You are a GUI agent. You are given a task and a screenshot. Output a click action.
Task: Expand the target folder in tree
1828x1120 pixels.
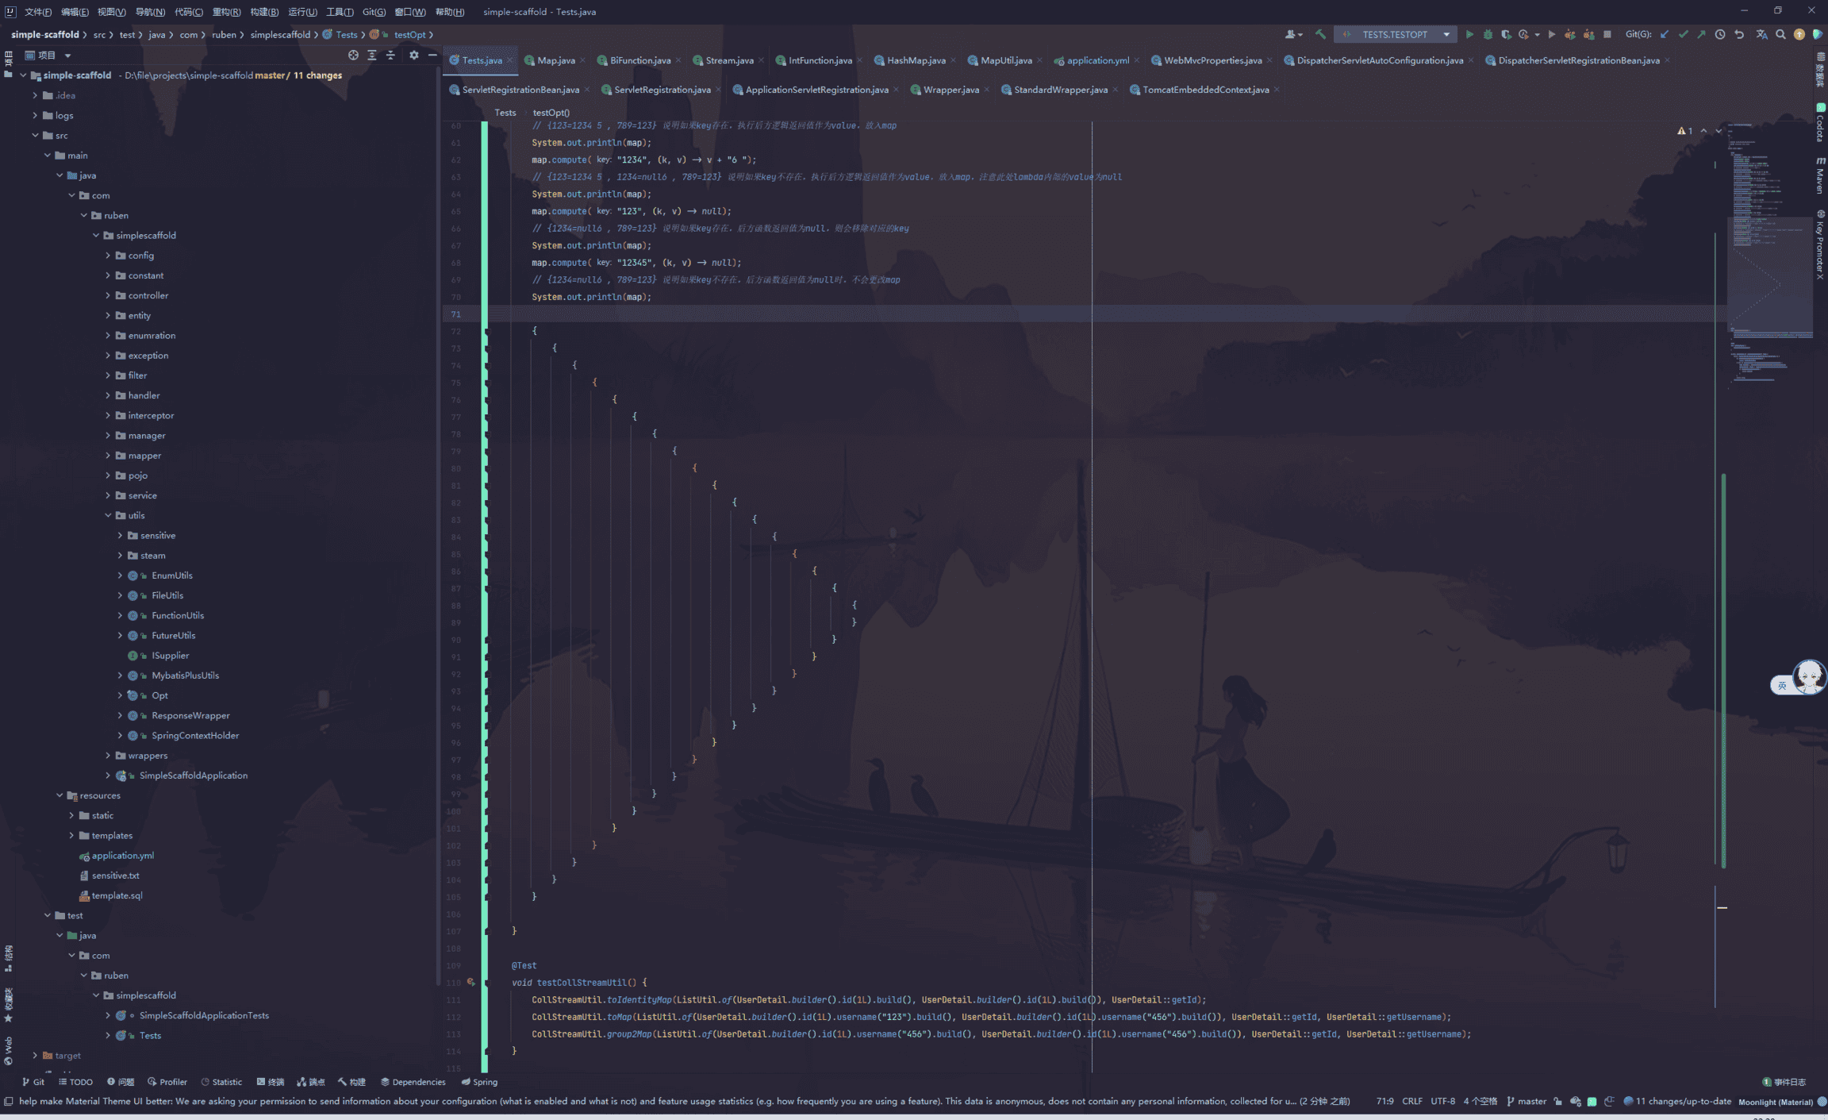pos(35,1055)
